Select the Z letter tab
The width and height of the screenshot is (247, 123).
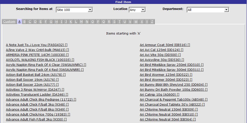click(x=152, y=22)
